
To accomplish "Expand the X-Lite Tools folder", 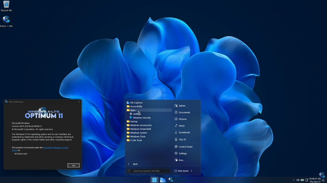I will [x=149, y=140].
